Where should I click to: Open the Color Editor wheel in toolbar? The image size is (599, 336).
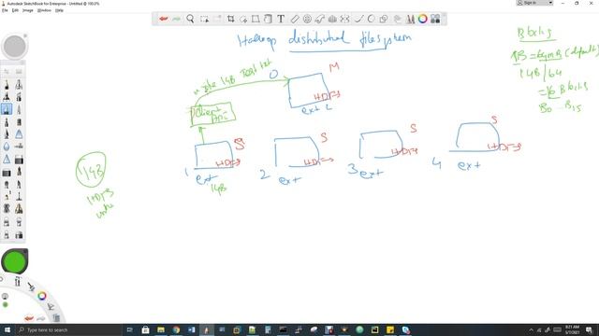[x=422, y=19]
